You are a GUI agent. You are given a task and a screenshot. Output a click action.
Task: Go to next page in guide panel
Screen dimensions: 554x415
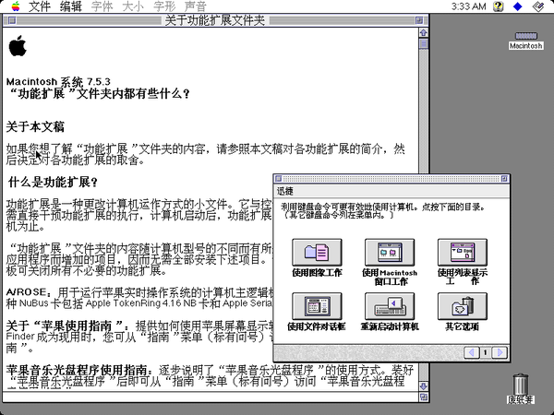(x=500, y=352)
